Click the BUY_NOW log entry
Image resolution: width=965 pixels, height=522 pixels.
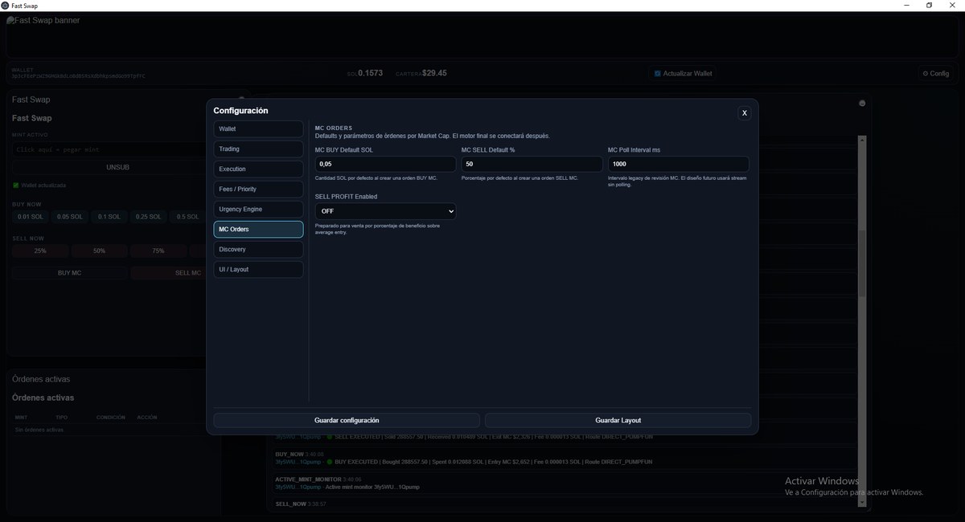pyautogui.click(x=563, y=458)
